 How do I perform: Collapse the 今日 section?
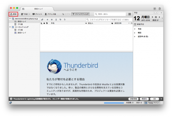(x=135, y=29)
